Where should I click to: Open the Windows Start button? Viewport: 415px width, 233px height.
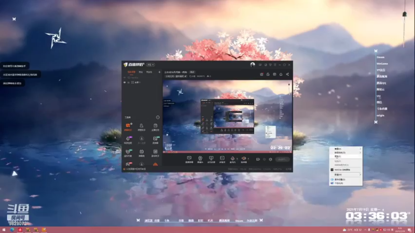coord(4,230)
